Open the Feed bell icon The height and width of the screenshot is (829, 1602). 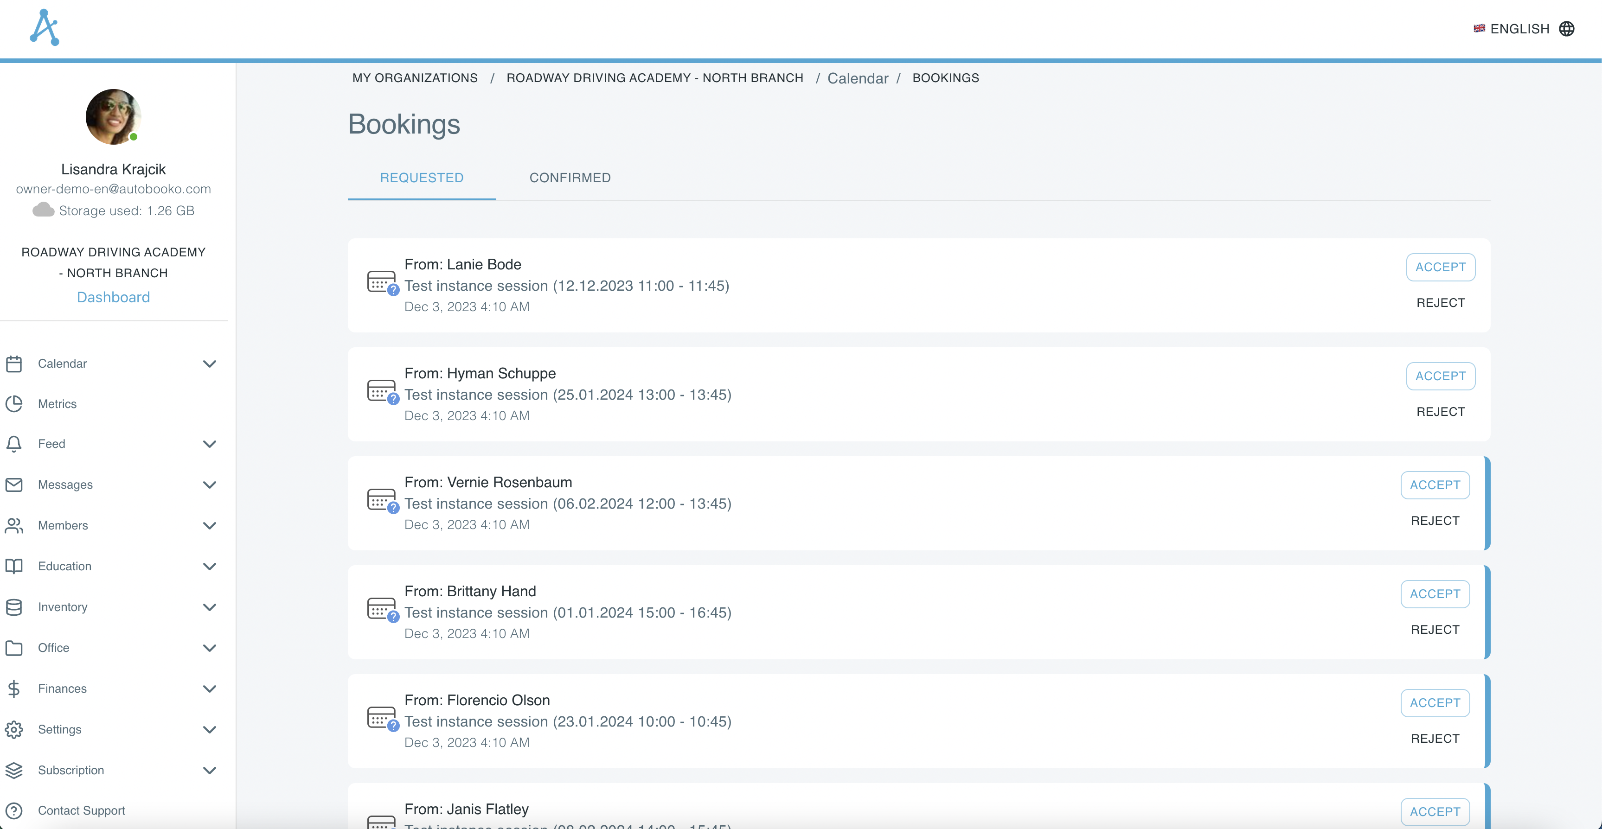14,443
